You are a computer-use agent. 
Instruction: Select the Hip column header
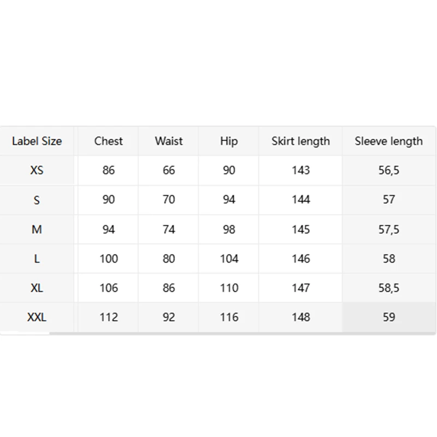[229, 141]
